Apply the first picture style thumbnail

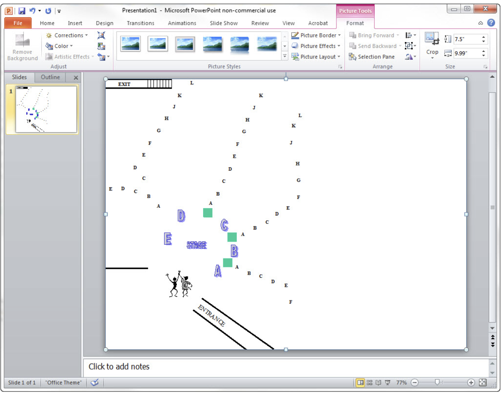131,44
